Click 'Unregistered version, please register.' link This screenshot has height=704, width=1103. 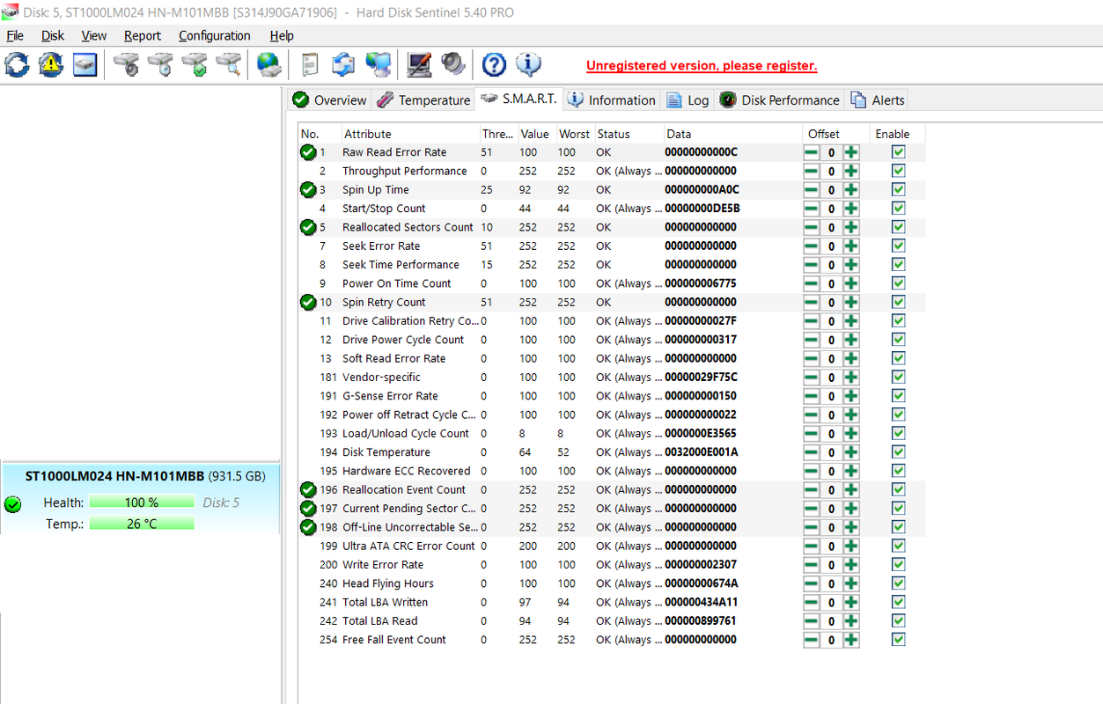702,66
